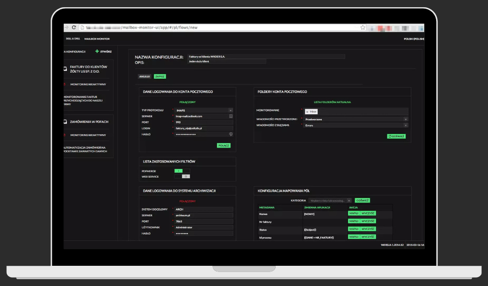488x286 pixels.
Task: Click the green Zapisz button
Action: 160,77
